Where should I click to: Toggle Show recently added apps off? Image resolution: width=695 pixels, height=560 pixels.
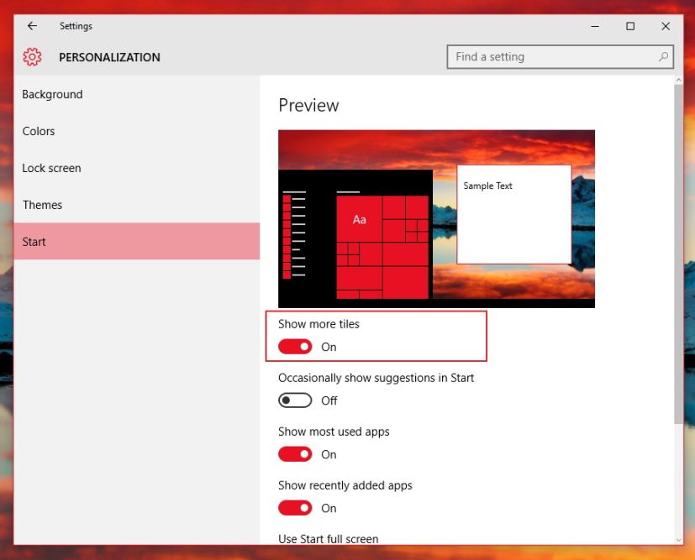[x=295, y=508]
